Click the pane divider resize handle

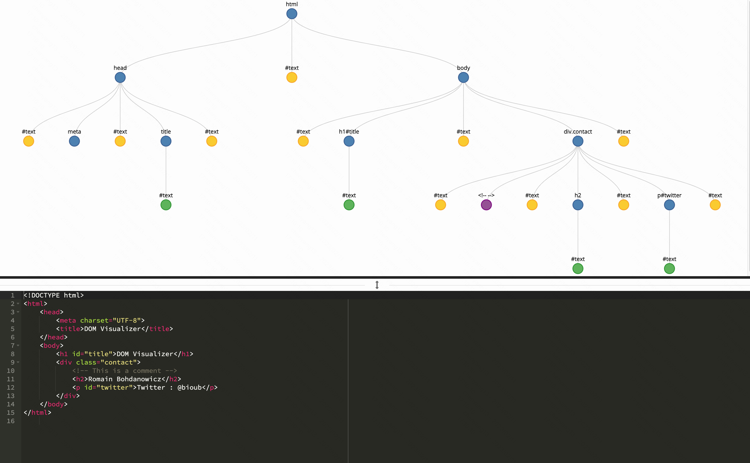click(x=377, y=285)
